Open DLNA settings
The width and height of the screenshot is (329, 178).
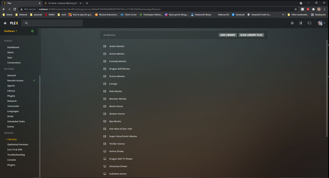click(x=10, y=117)
